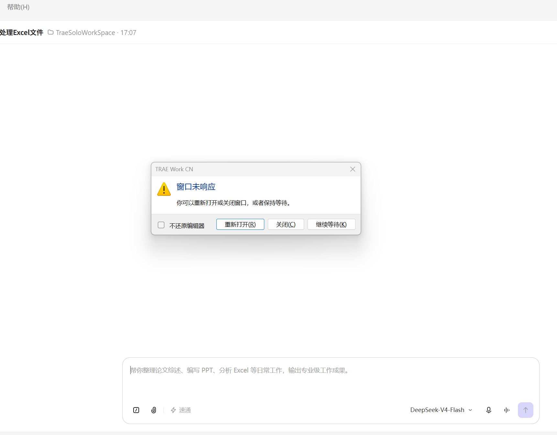Click the 关闭(C) button
The width and height of the screenshot is (557, 435).
pos(286,224)
